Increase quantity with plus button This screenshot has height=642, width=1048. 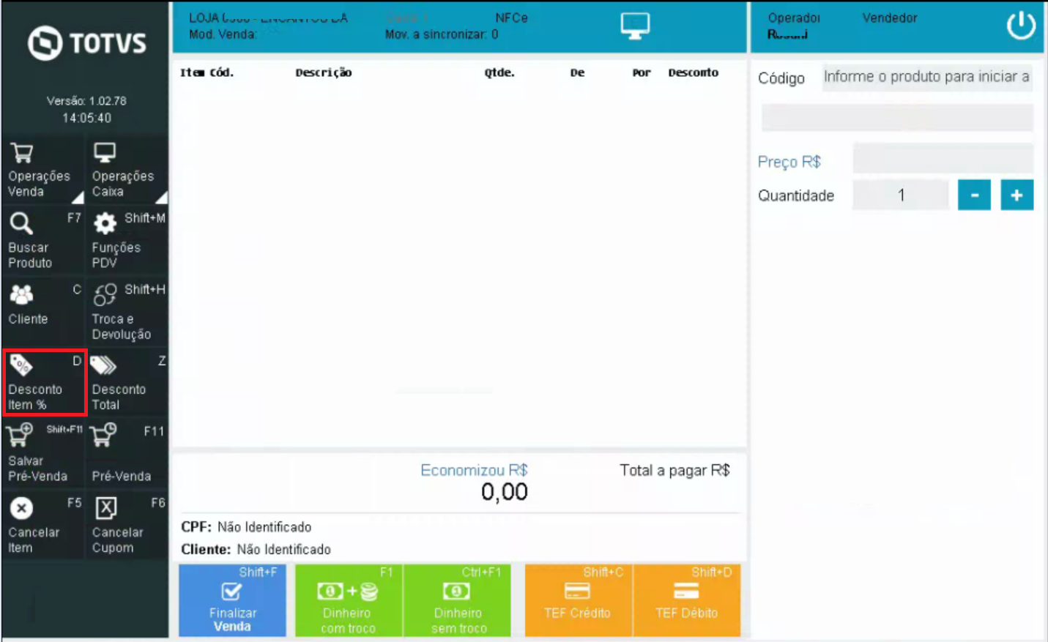[1017, 195]
